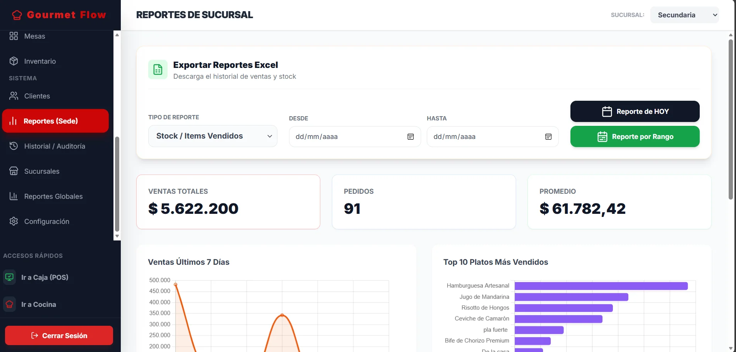Open the Hasta date picker calendar icon
Screen dimensions: 736x352
tap(548, 137)
